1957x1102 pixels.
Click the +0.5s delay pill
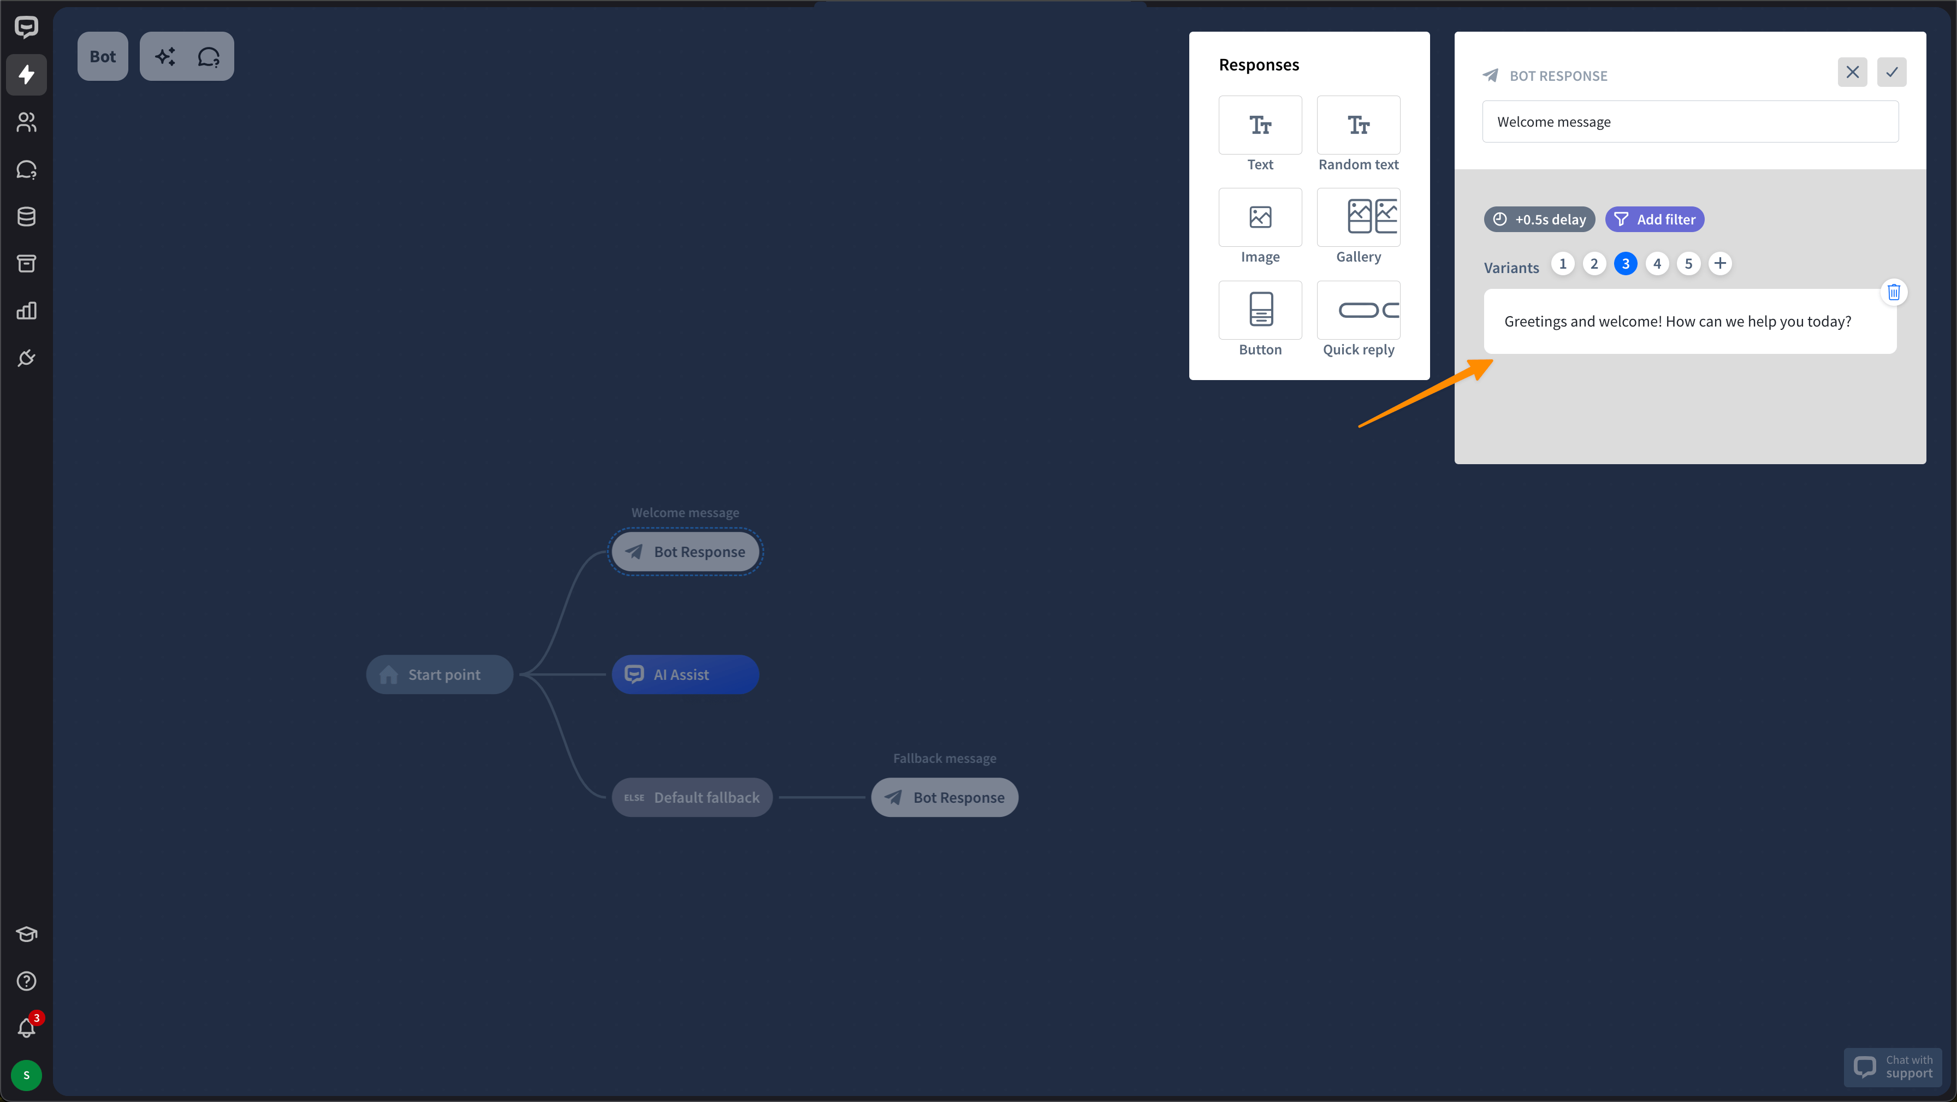pyautogui.click(x=1539, y=220)
